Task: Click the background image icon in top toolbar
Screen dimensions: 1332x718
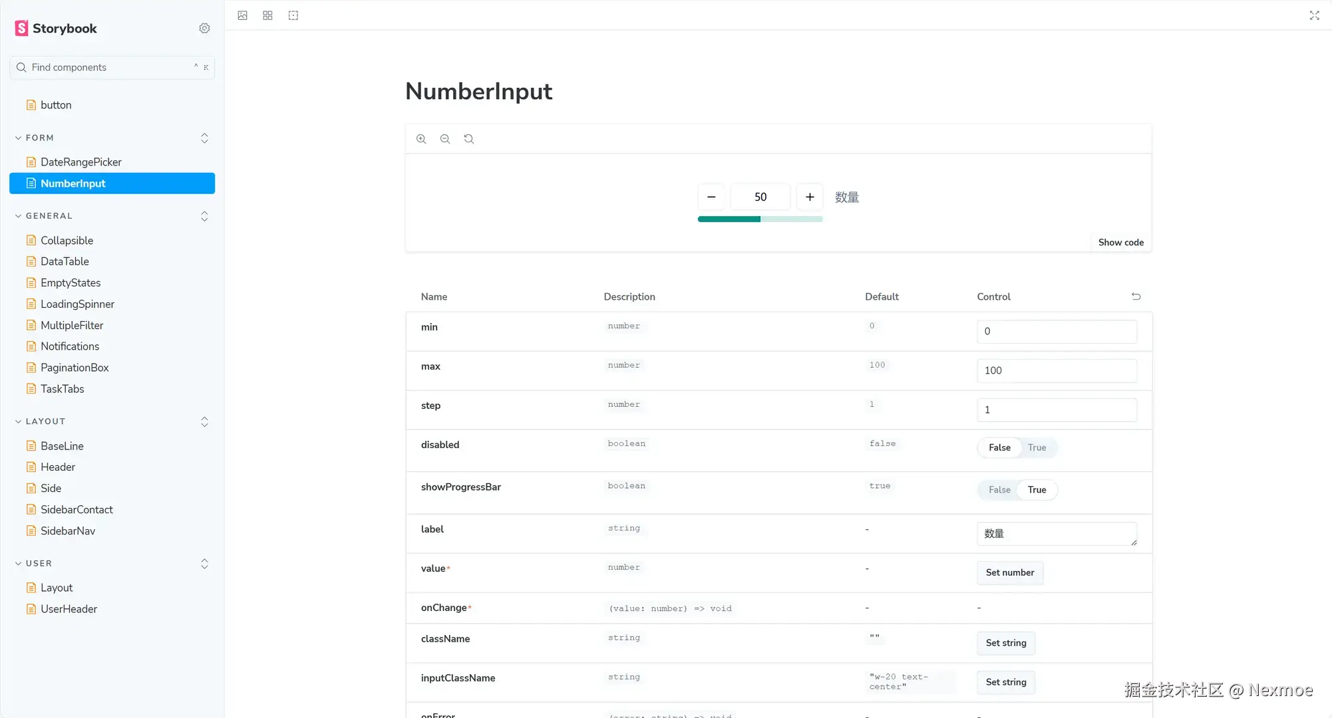Action: click(243, 15)
